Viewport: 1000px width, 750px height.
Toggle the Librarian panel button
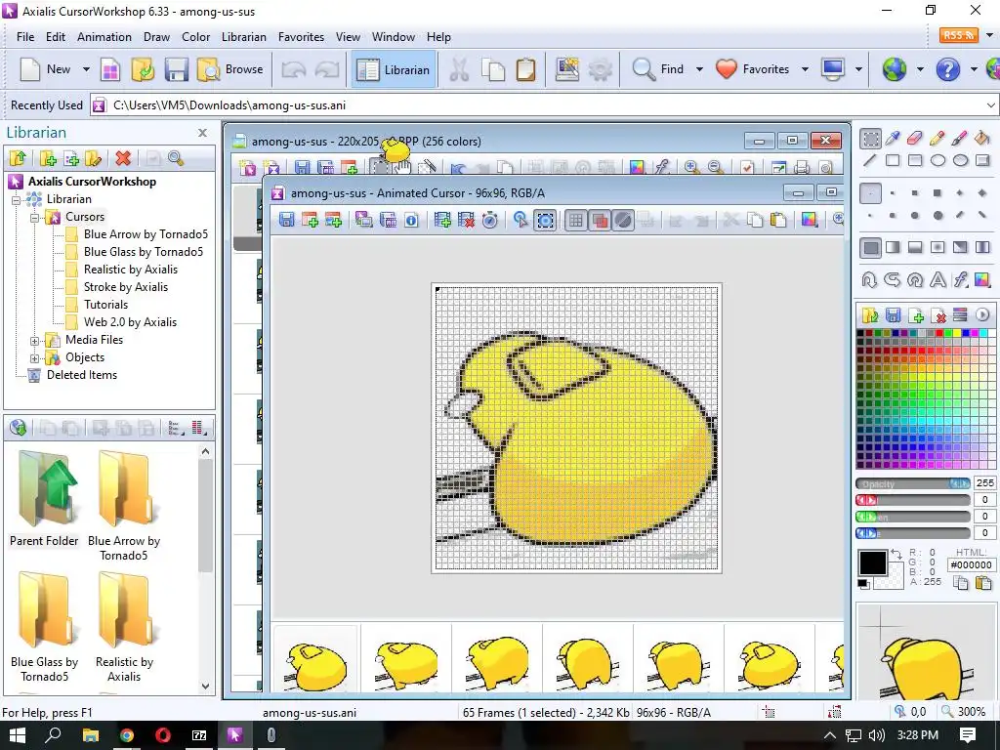coord(394,69)
